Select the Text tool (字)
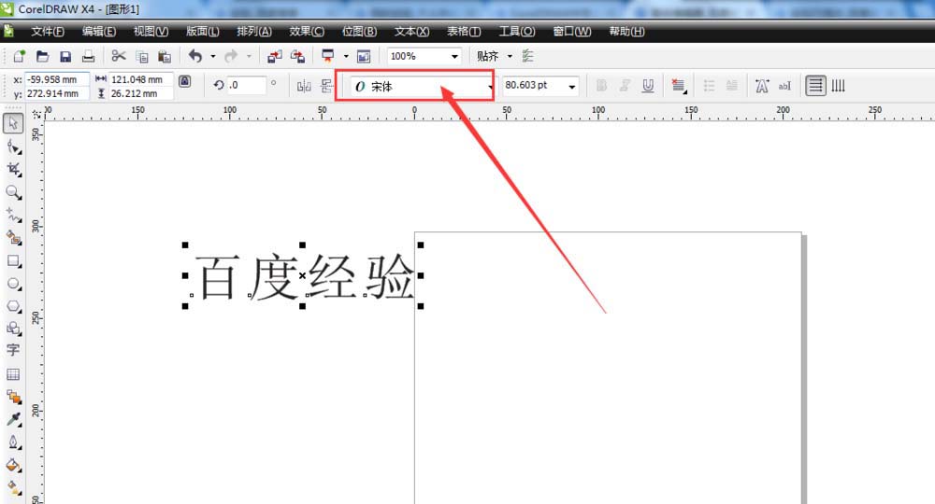This screenshot has width=935, height=504. [13, 351]
